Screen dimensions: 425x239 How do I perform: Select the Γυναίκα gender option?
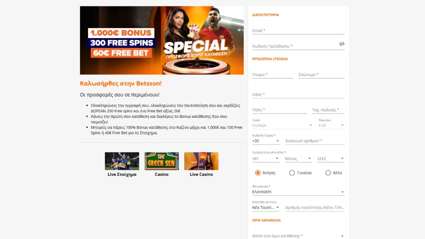click(x=292, y=173)
